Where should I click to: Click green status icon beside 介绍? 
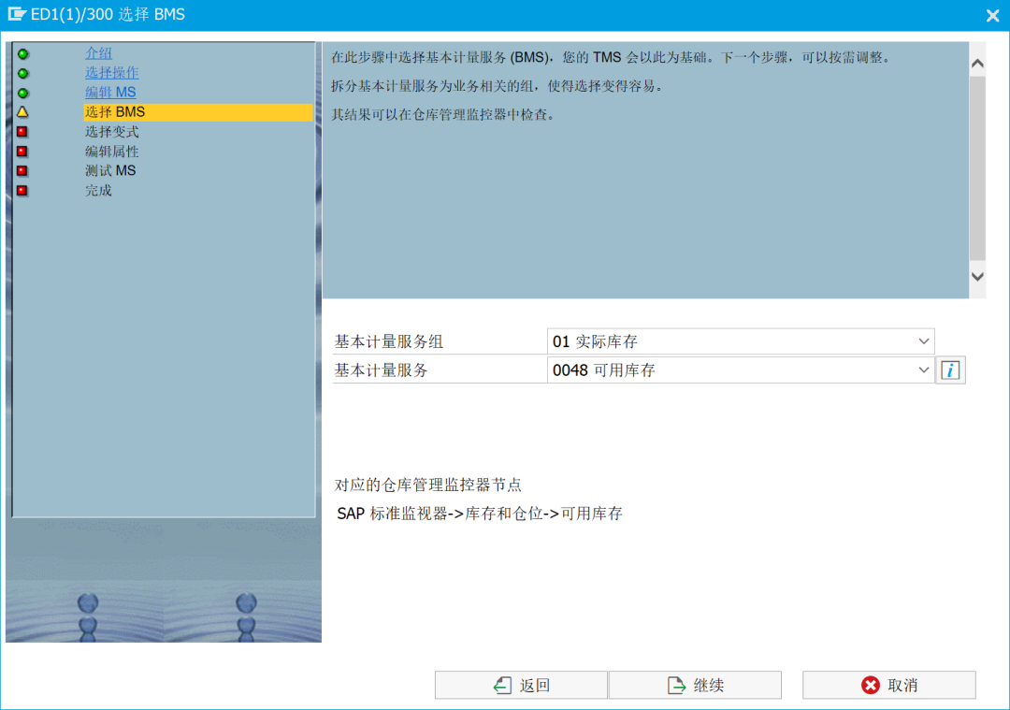pos(23,54)
